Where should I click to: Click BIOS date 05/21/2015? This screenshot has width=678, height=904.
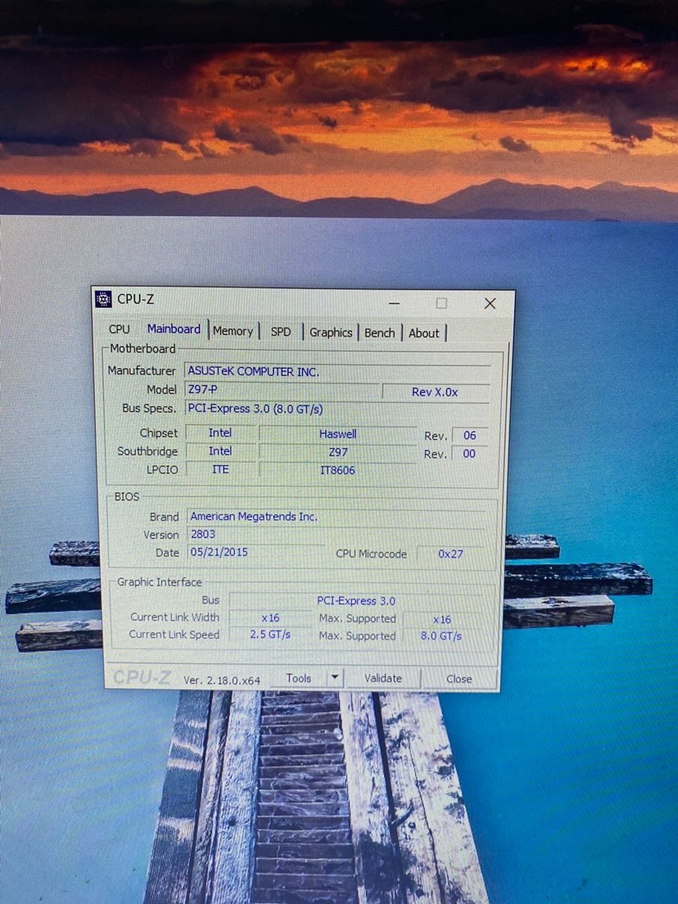256,553
